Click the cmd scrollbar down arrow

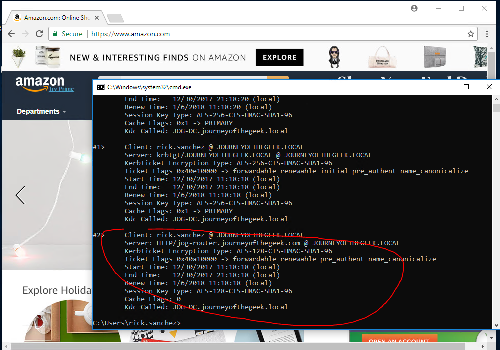click(496, 325)
